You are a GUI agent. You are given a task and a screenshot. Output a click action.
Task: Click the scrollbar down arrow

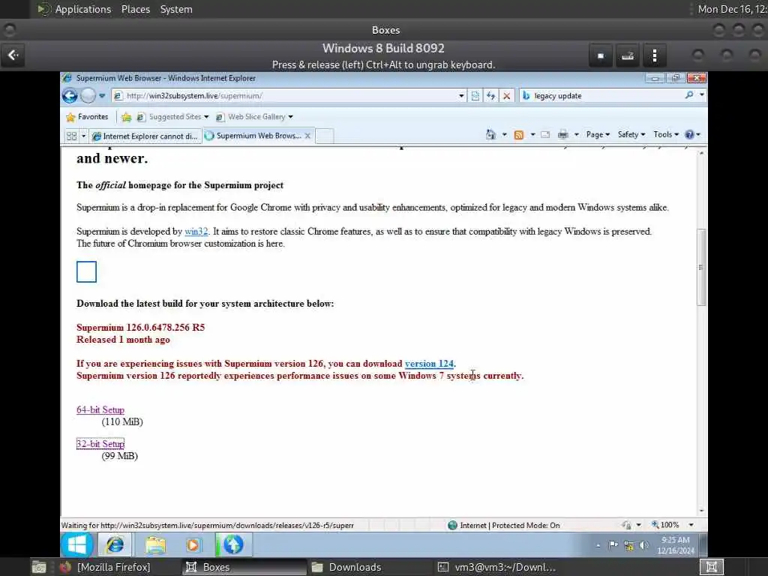point(701,511)
